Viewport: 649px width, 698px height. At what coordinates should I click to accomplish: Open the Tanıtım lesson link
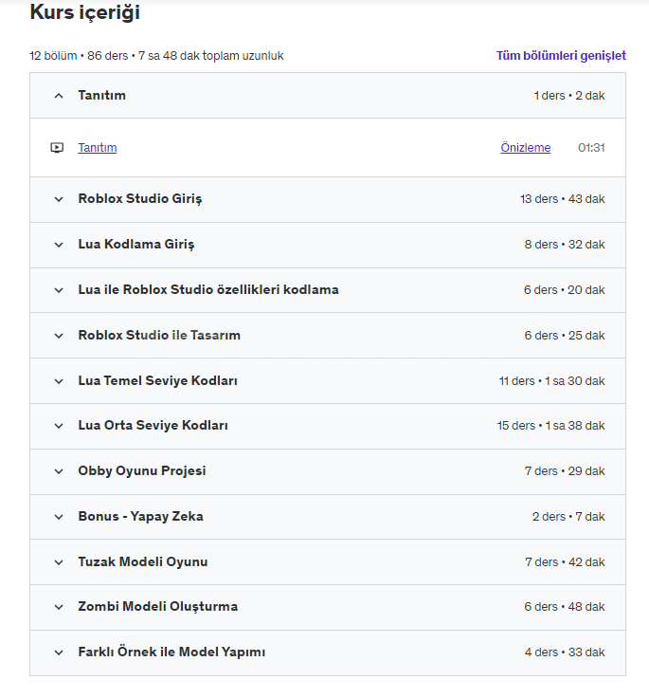(x=98, y=148)
